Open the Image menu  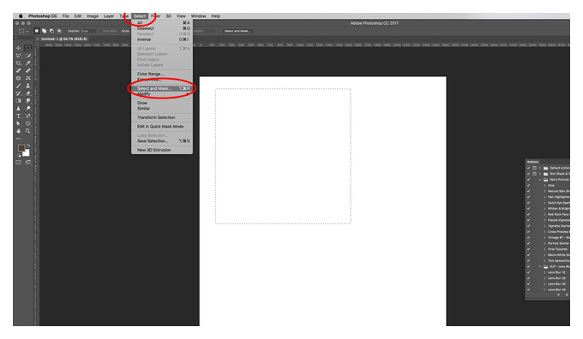click(x=93, y=16)
